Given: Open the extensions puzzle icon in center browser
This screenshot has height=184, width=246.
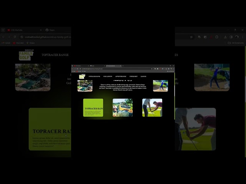Looking at the screenshot, I should tap(163, 69).
